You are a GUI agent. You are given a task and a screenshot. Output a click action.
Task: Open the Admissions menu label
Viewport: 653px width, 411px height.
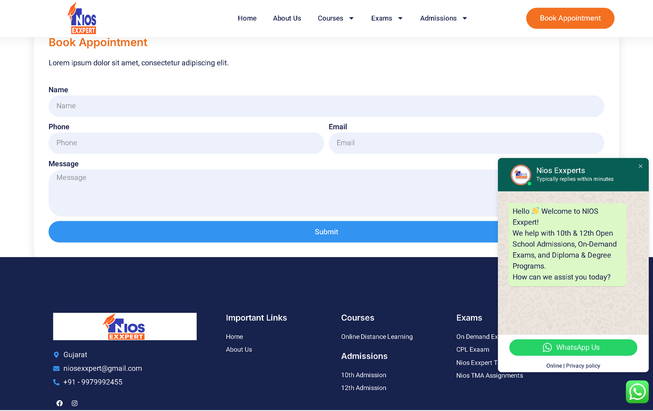pos(438,18)
